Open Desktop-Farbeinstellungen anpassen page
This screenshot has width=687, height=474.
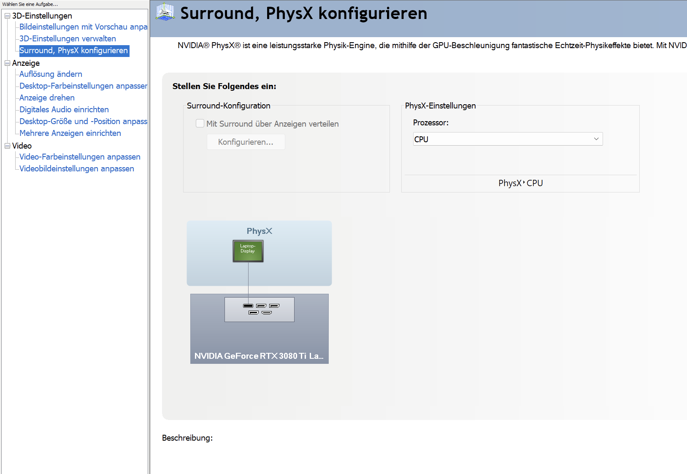pos(83,86)
